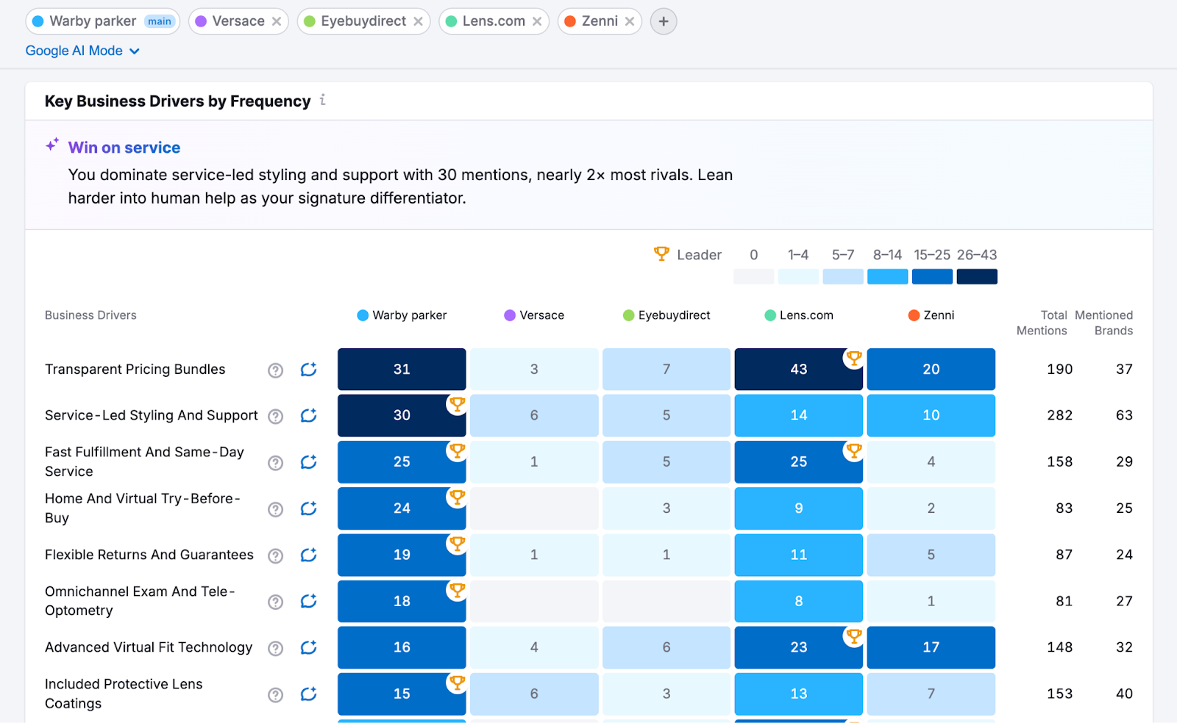1177x723 pixels.
Task: Click AI refresh icon for Omnichannel Exam row
Action: (308, 602)
